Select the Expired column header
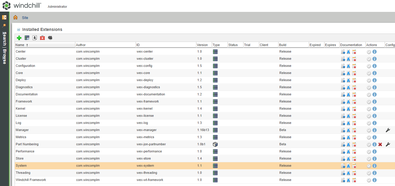Screen dimensions: 395x186 316,45
